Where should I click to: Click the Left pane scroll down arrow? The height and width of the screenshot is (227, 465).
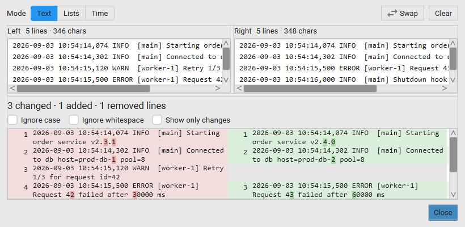click(x=226, y=80)
